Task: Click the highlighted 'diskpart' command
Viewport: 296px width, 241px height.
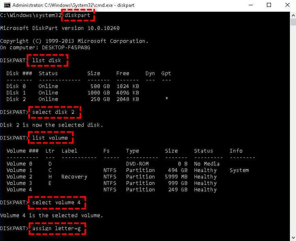Action: click(77, 15)
